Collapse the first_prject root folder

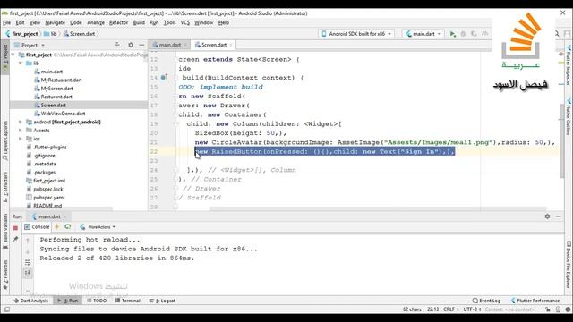click(x=13, y=55)
